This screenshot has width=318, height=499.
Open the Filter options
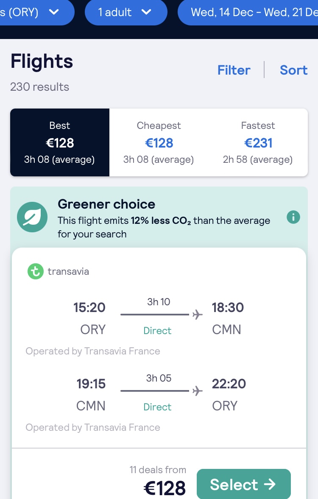(234, 70)
